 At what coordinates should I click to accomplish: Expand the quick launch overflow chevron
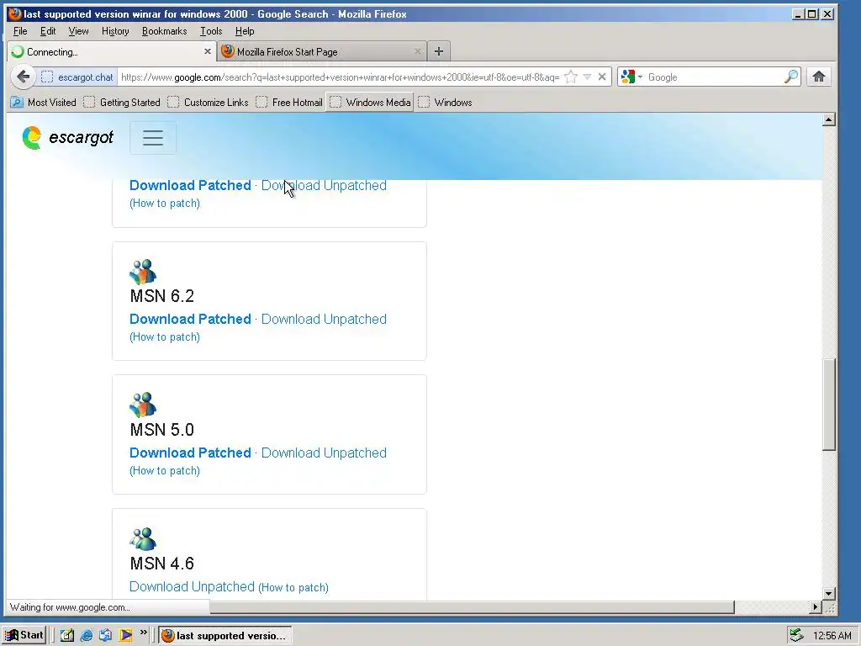pos(143,633)
